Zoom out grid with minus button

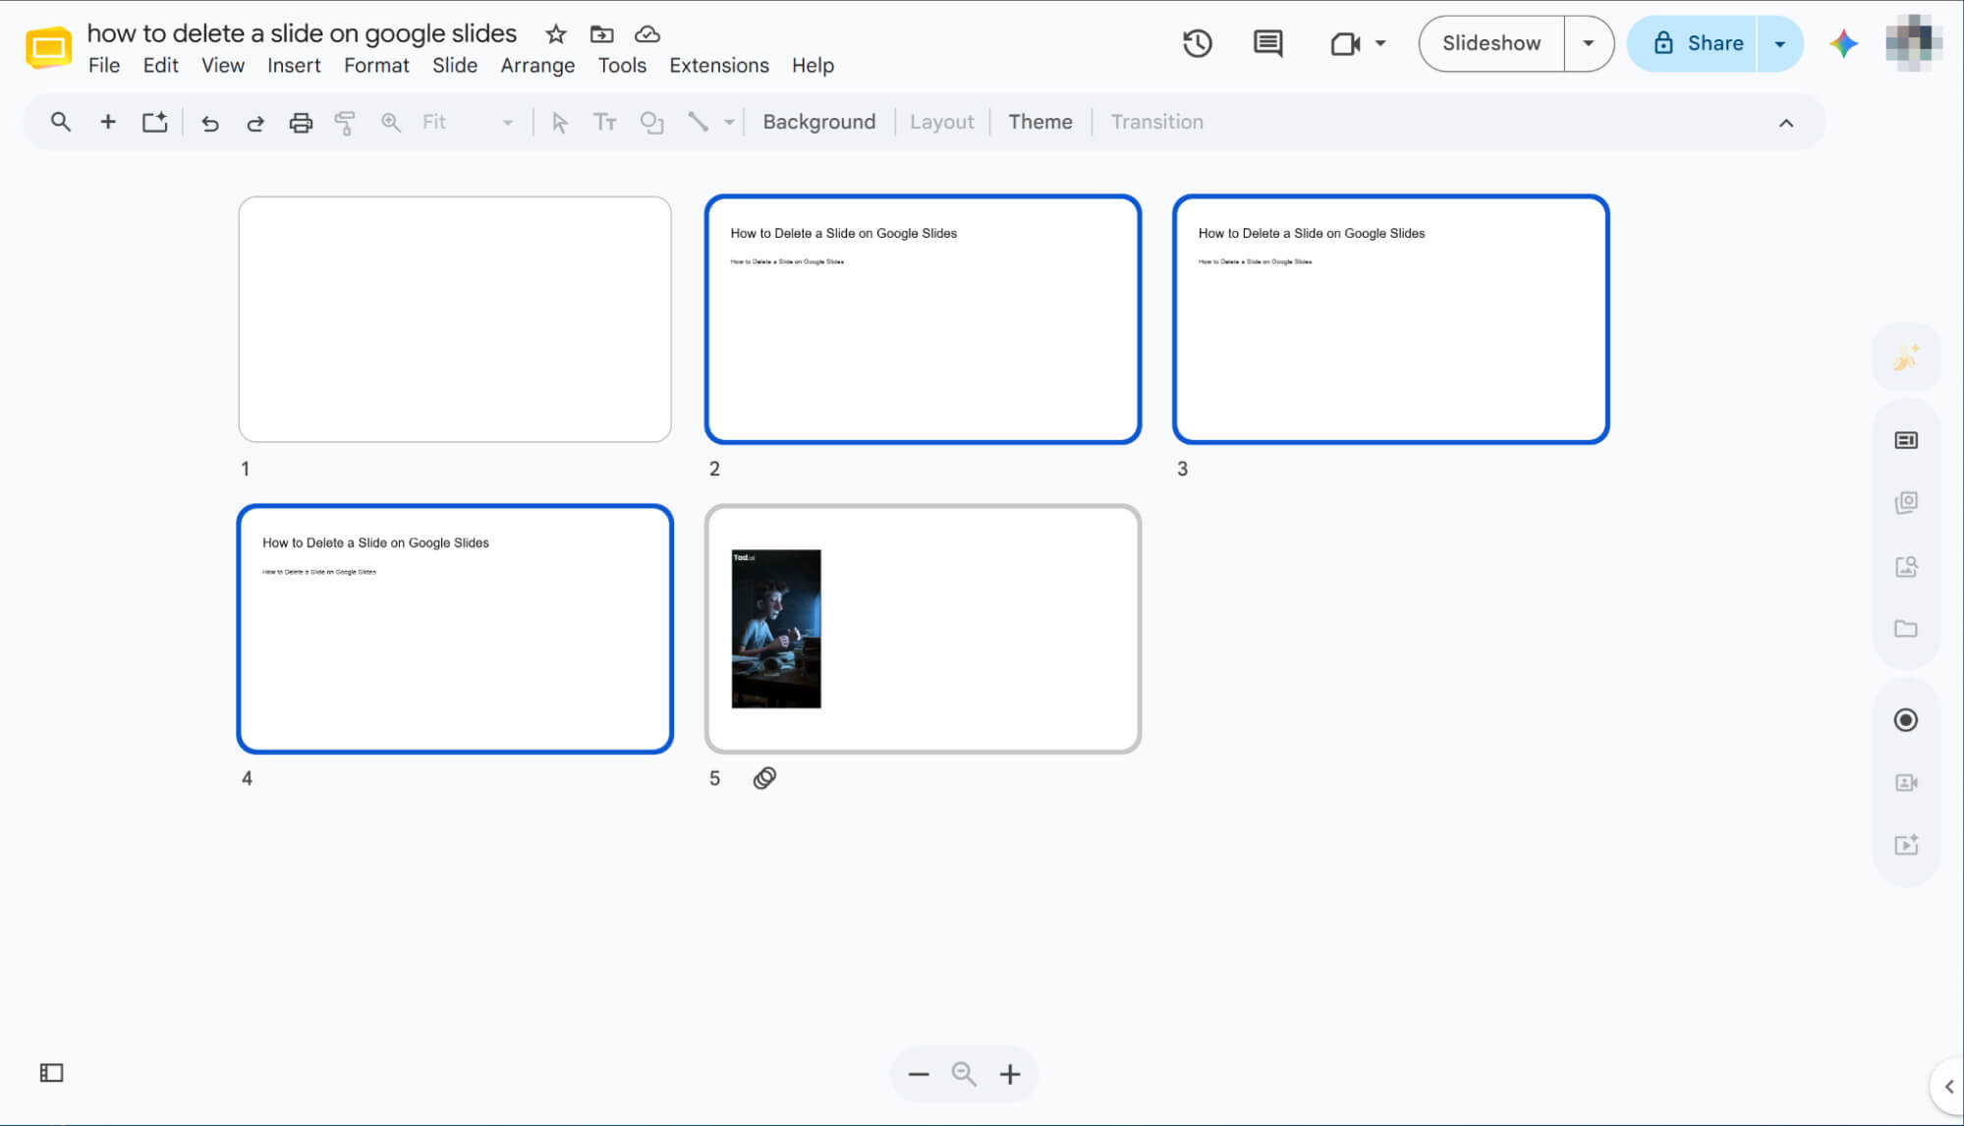pyautogui.click(x=919, y=1074)
